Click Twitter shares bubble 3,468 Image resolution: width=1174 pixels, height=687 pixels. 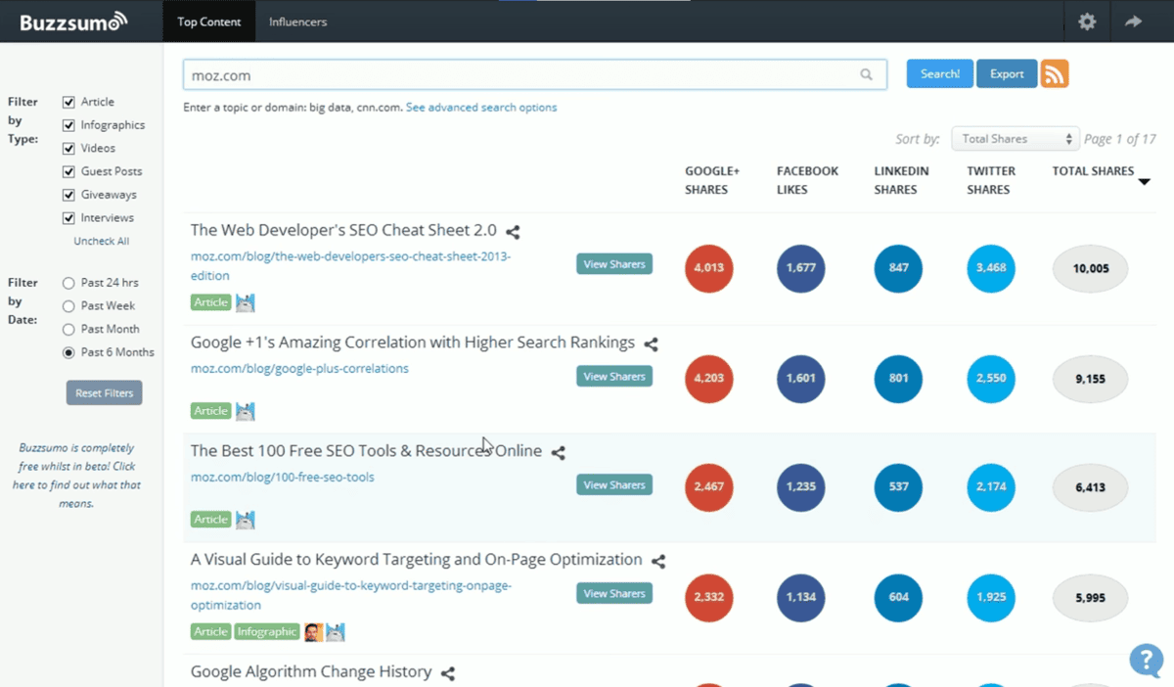tap(991, 268)
